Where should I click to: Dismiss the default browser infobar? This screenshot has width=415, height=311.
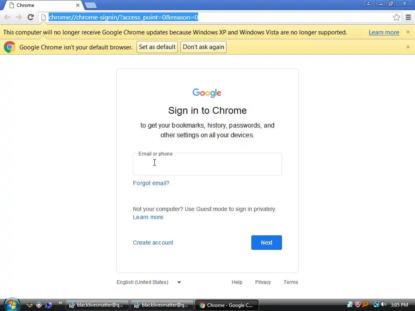(x=408, y=47)
